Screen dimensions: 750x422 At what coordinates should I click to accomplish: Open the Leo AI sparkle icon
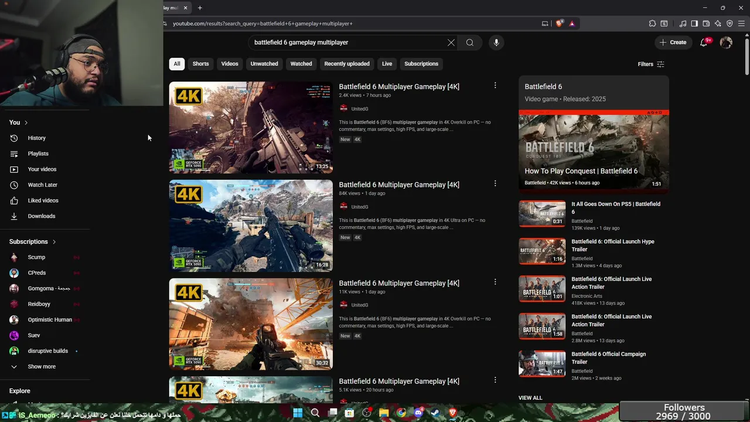(718, 23)
